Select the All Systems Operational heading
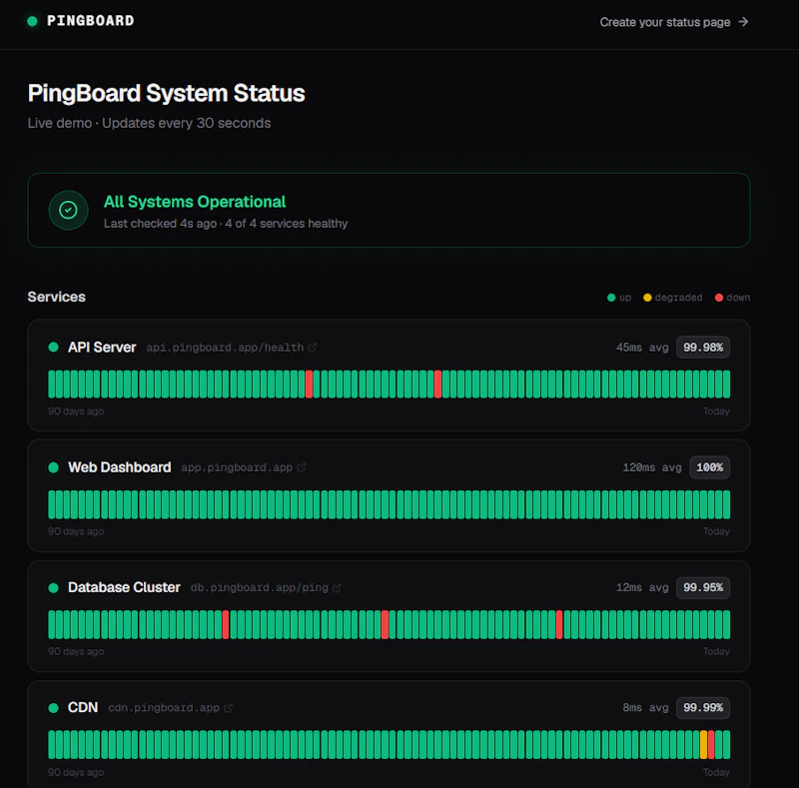 click(x=195, y=202)
